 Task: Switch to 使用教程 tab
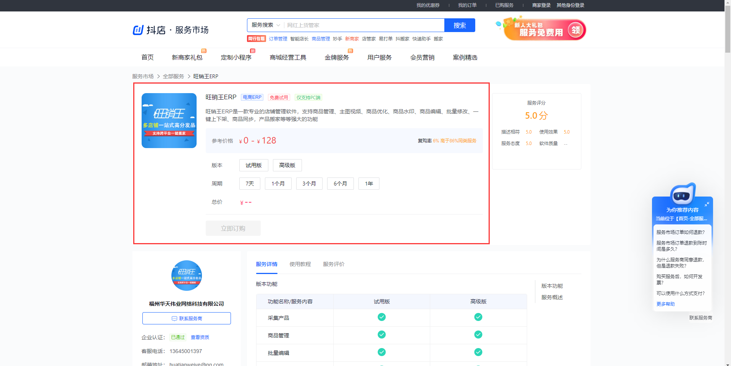coord(300,264)
